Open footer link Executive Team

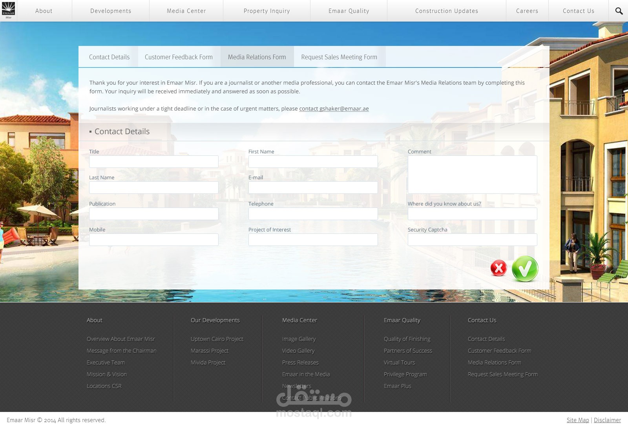pos(106,362)
